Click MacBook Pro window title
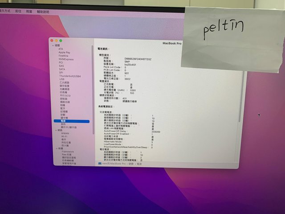The height and width of the screenshot is (214, 285). [172, 43]
